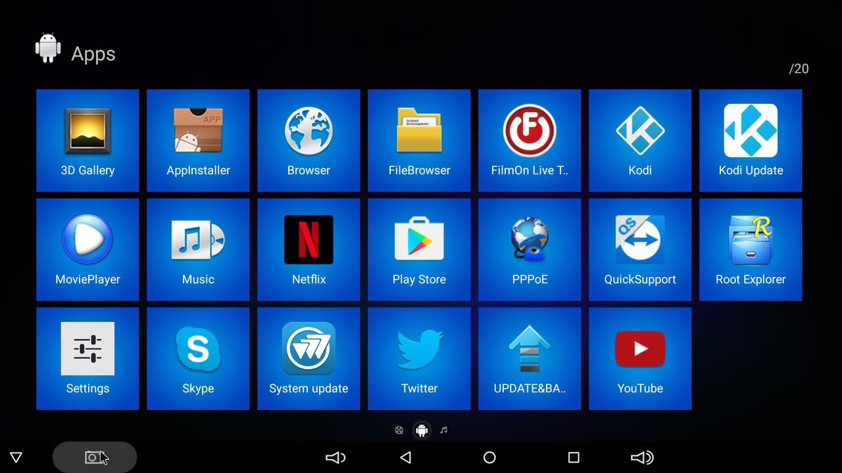Open the UPDATE&BA.. app
Screen dimensions: 842x473
tap(530, 359)
